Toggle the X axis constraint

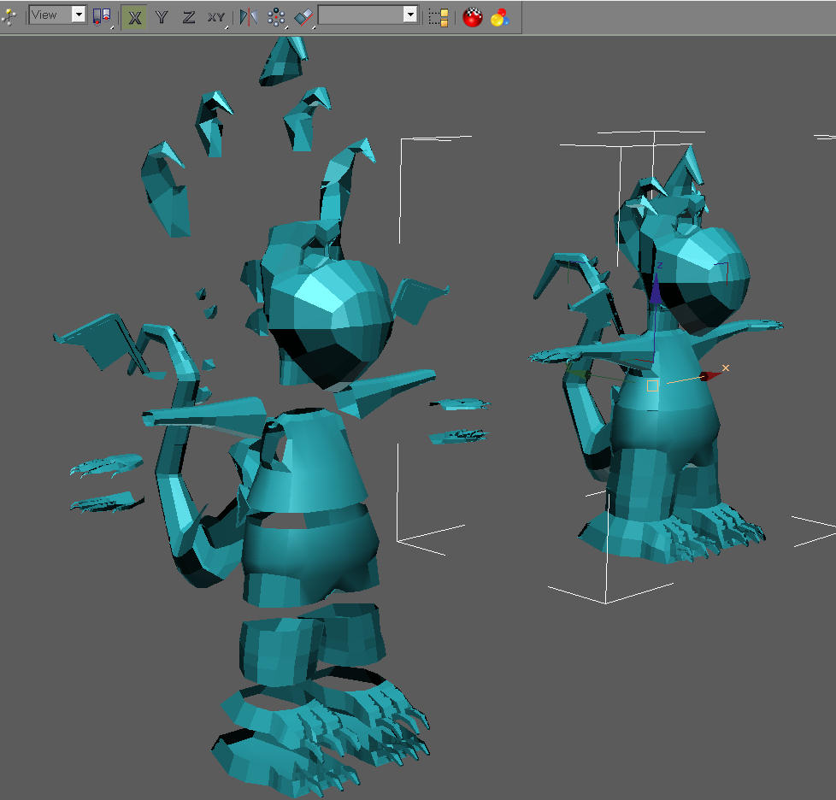(134, 18)
